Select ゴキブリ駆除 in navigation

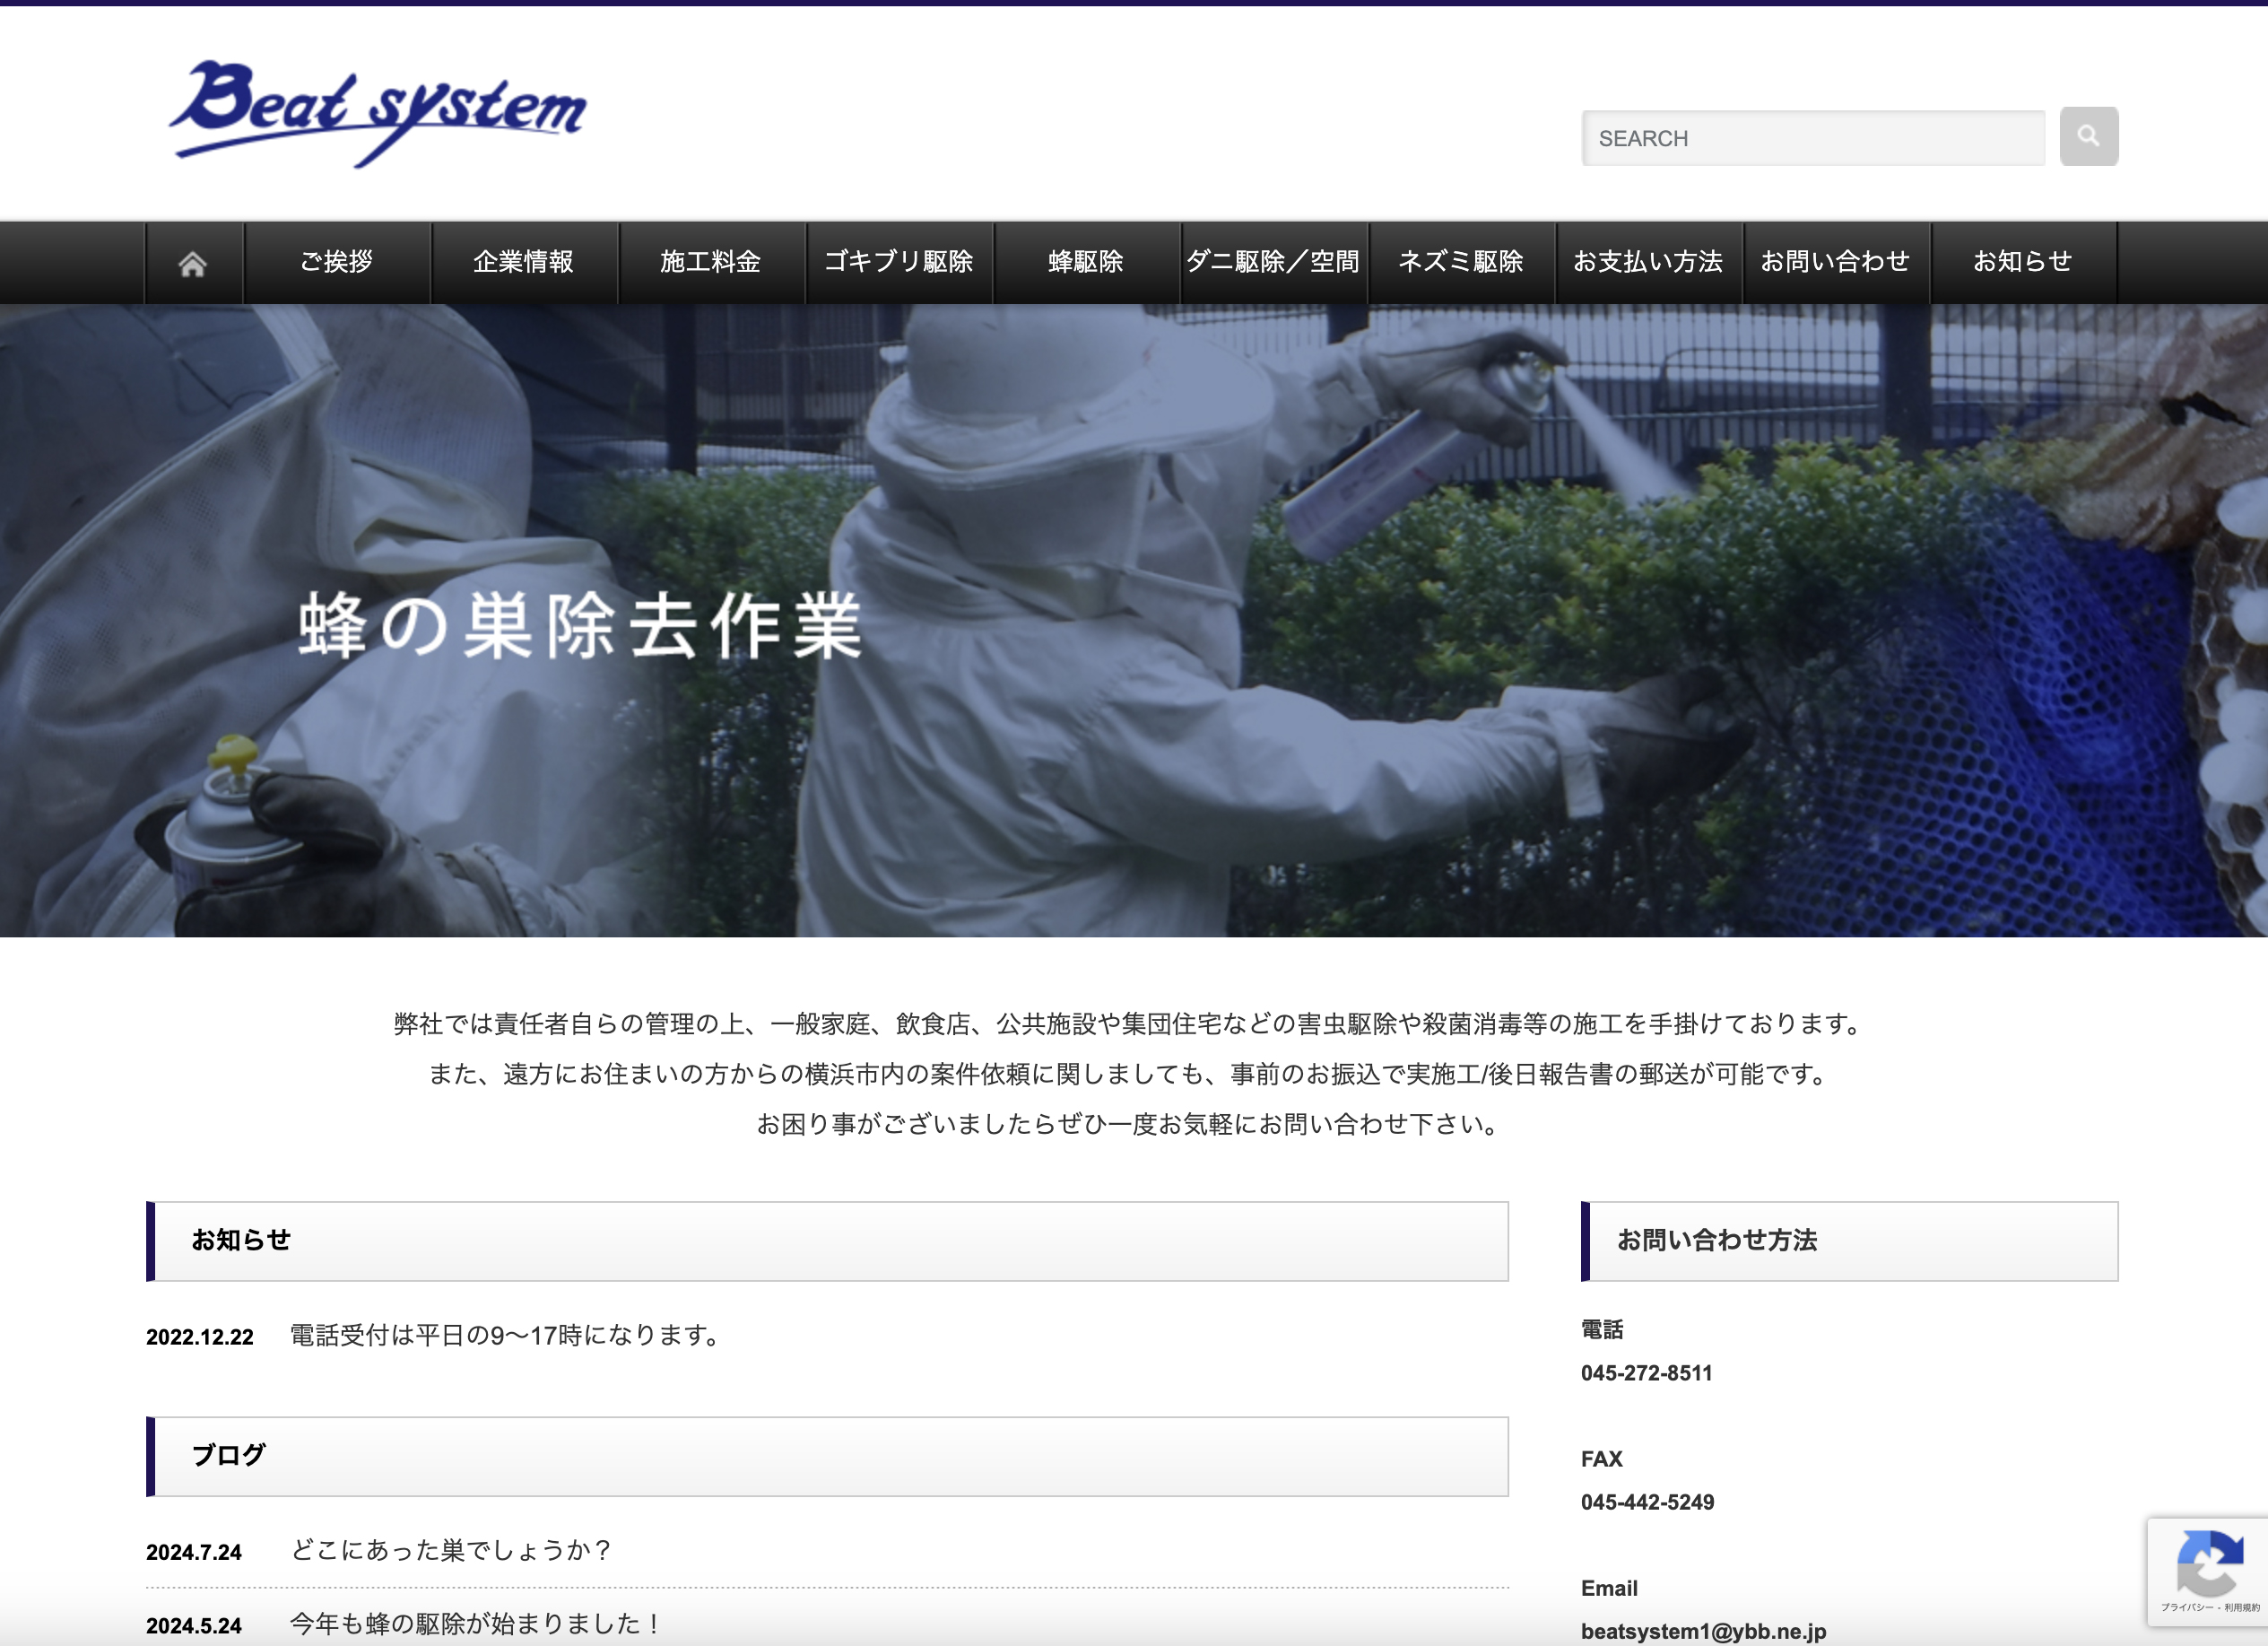898,262
